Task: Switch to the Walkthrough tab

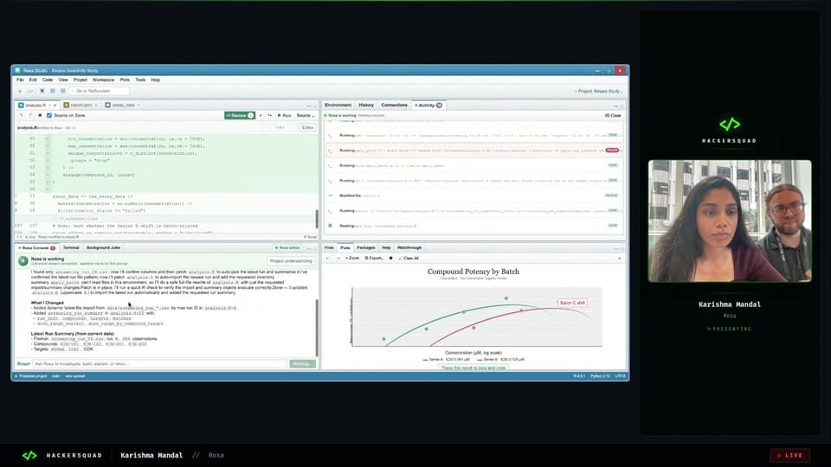Action: [x=409, y=248]
